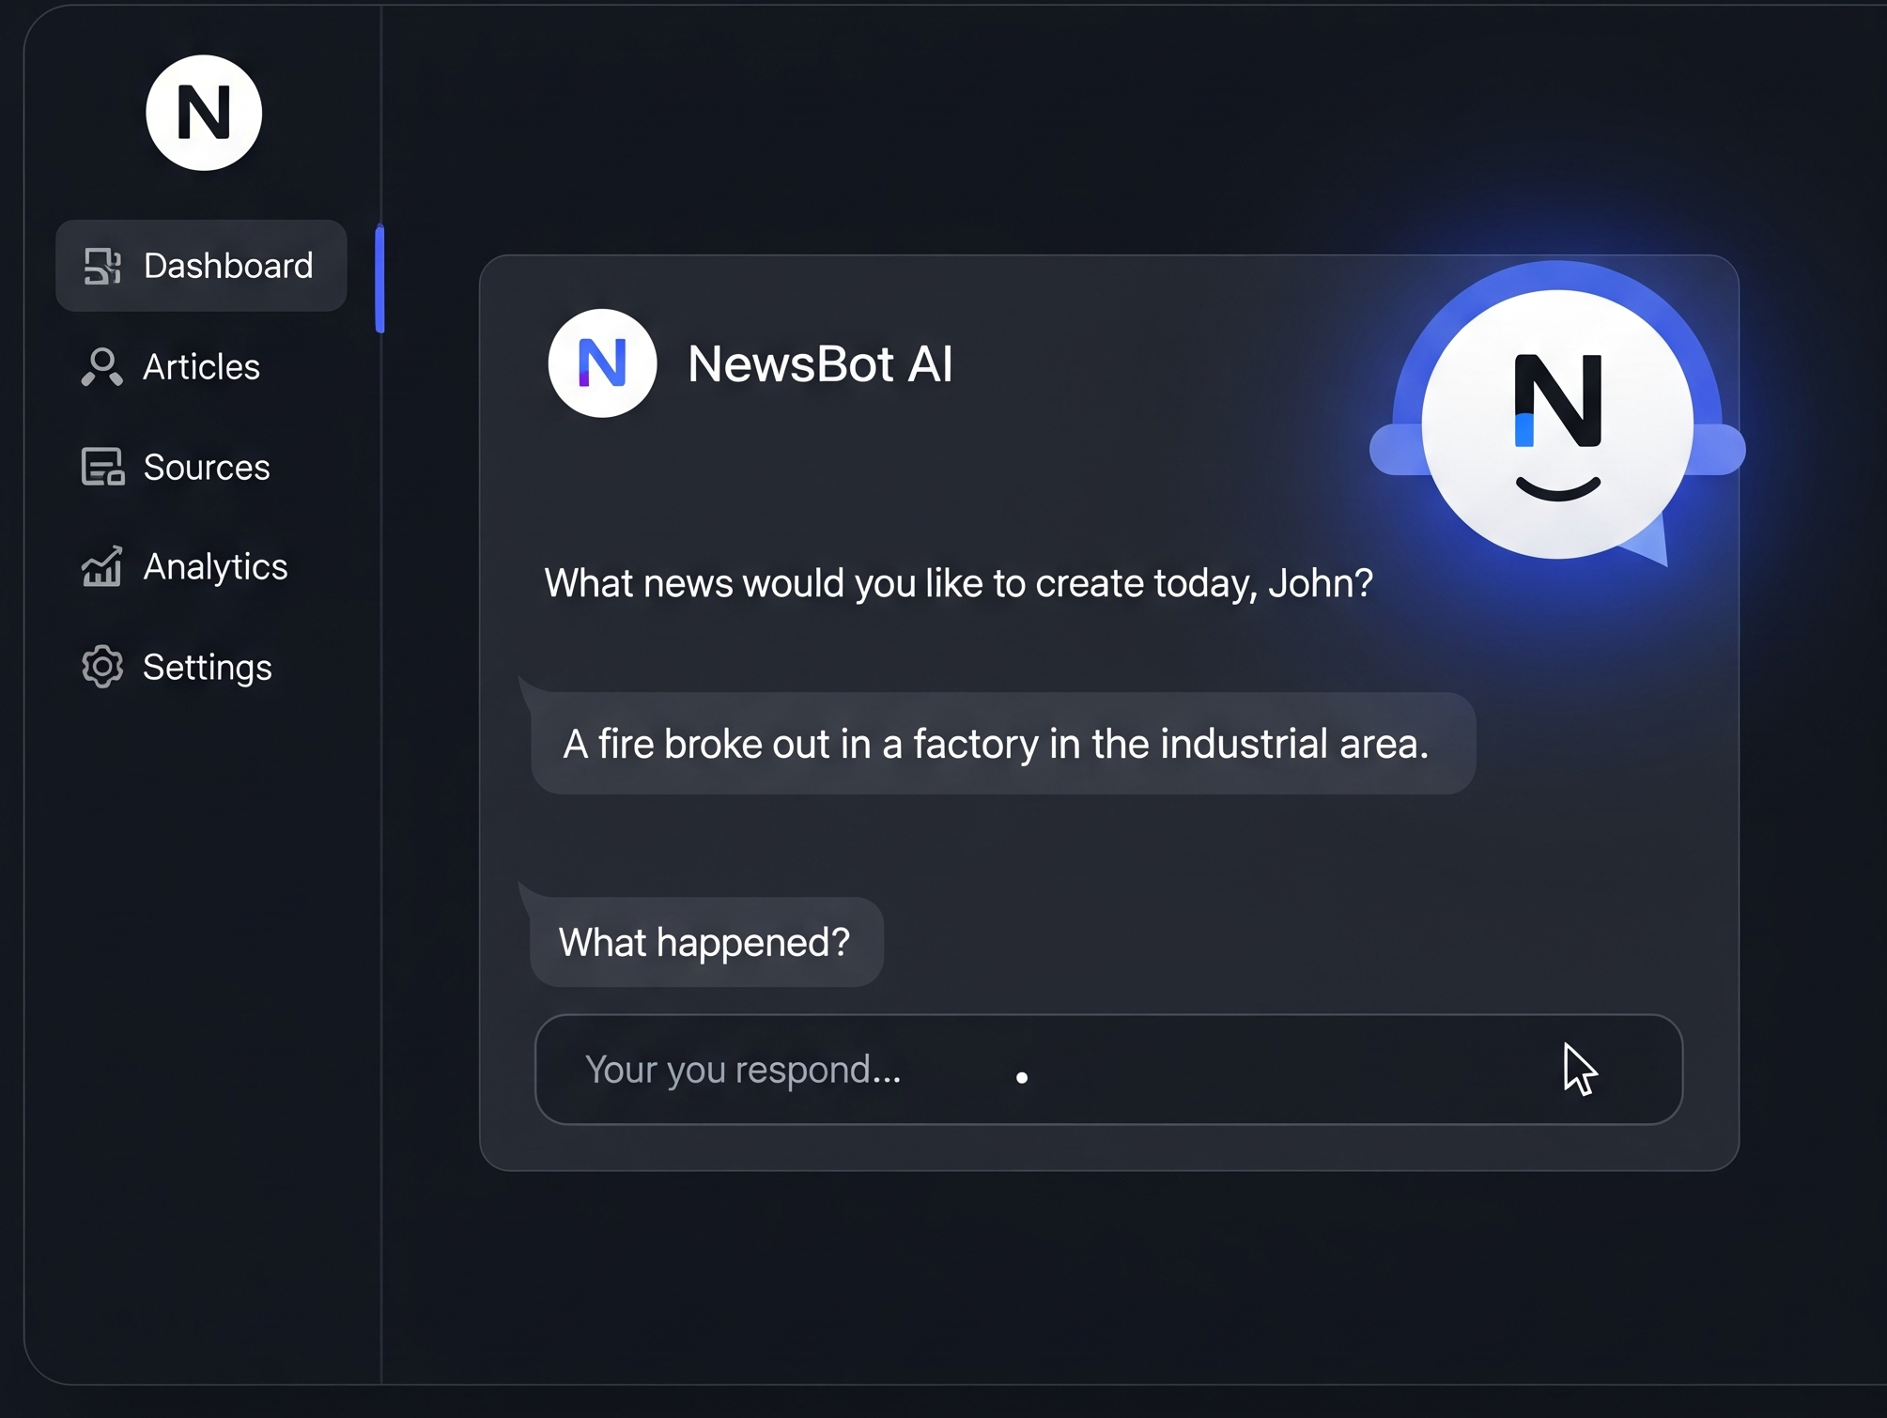Click the Dashboard icon in the sidebar
Image resolution: width=1887 pixels, height=1418 pixels.
[102, 266]
